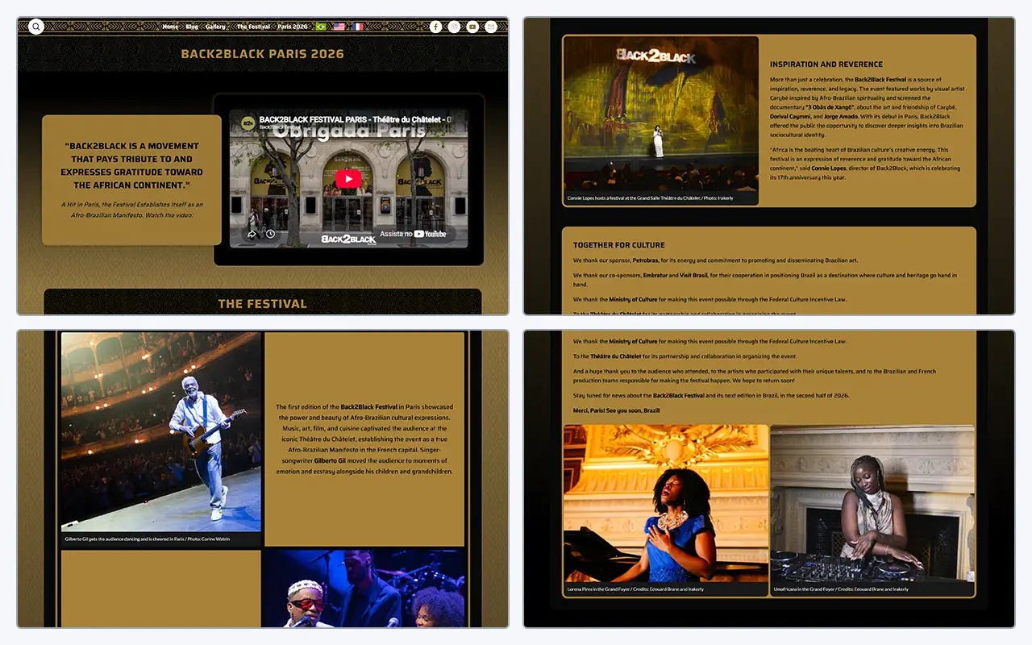Click the musician in red sunglasses photo

[364, 589]
